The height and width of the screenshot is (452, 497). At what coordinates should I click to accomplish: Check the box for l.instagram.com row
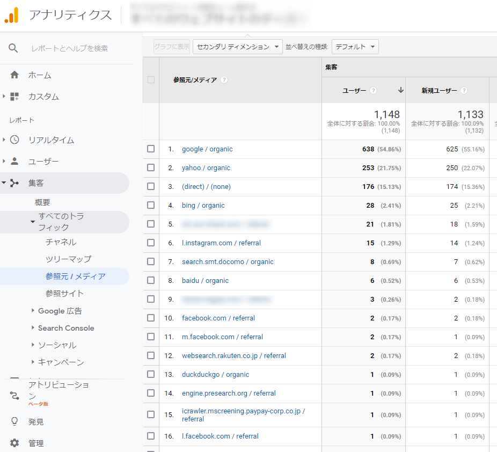coord(151,243)
